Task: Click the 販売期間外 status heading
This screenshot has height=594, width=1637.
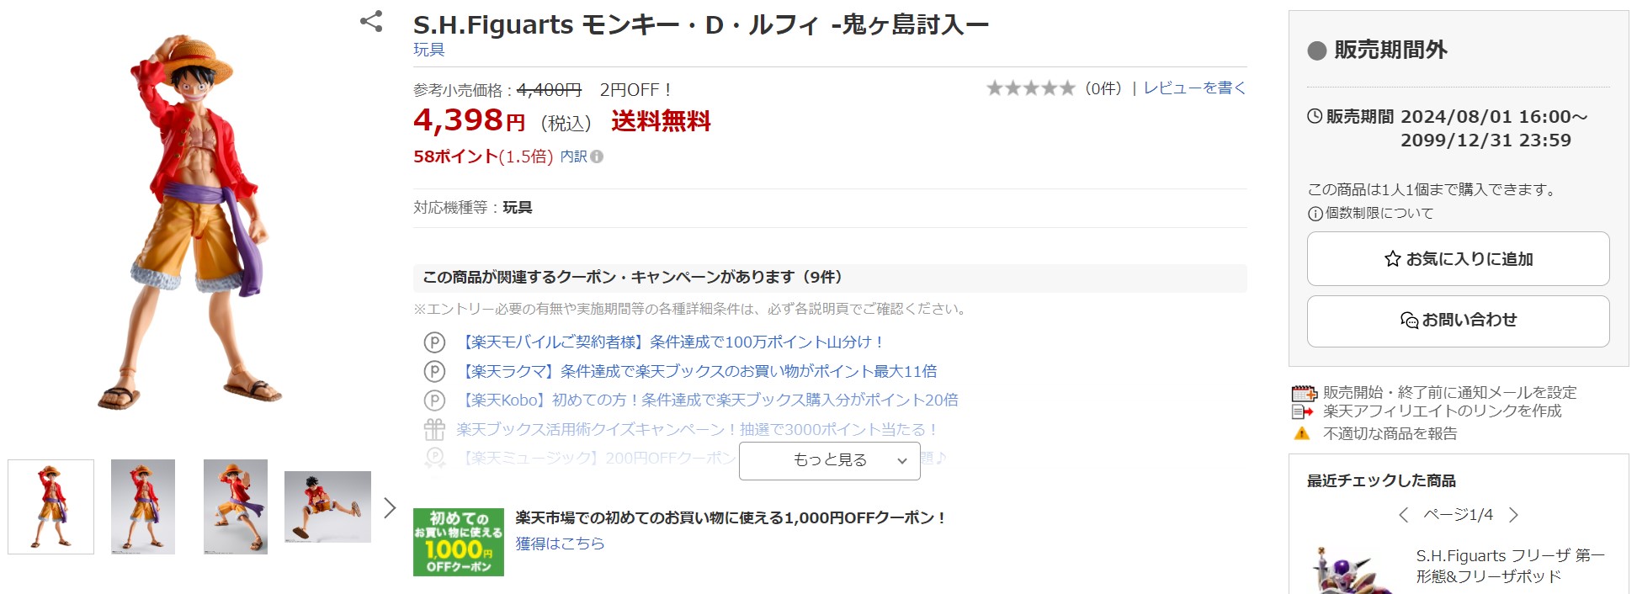Action: click(x=1390, y=50)
